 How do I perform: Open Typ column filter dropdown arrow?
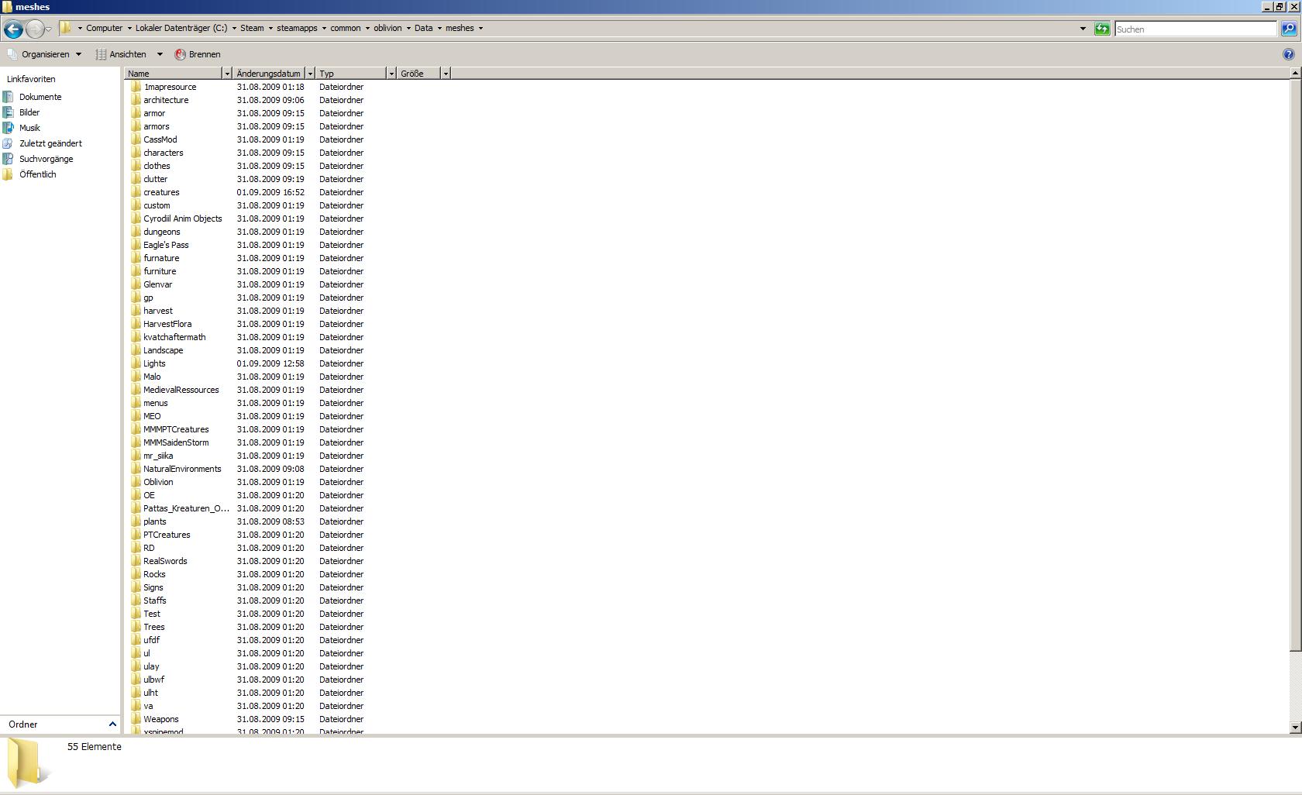391,74
